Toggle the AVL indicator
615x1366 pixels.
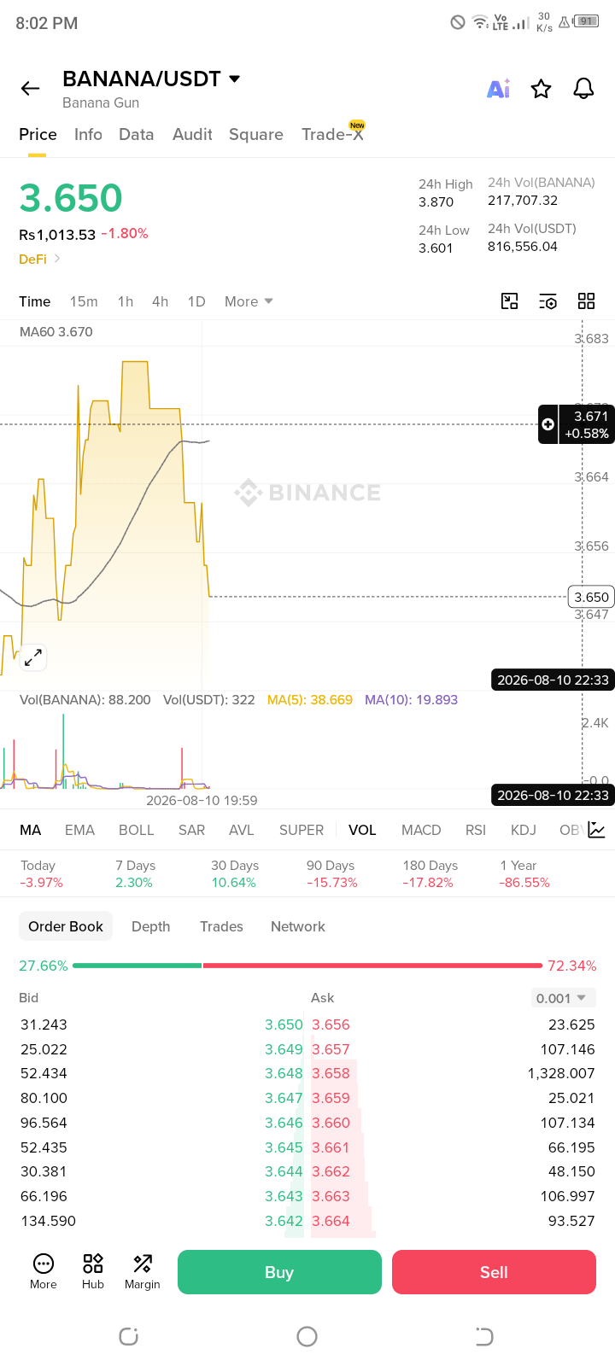pyautogui.click(x=242, y=830)
